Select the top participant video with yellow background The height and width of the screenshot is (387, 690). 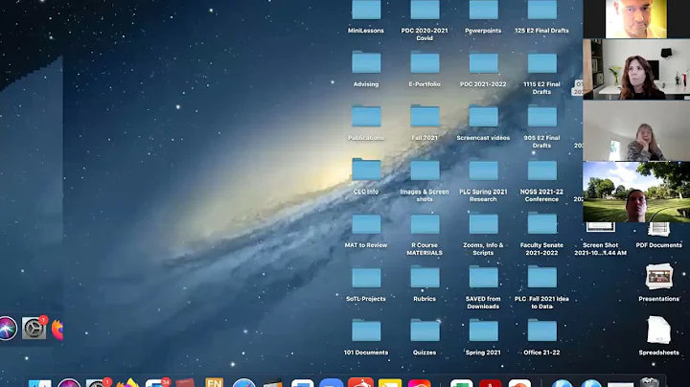636,19
